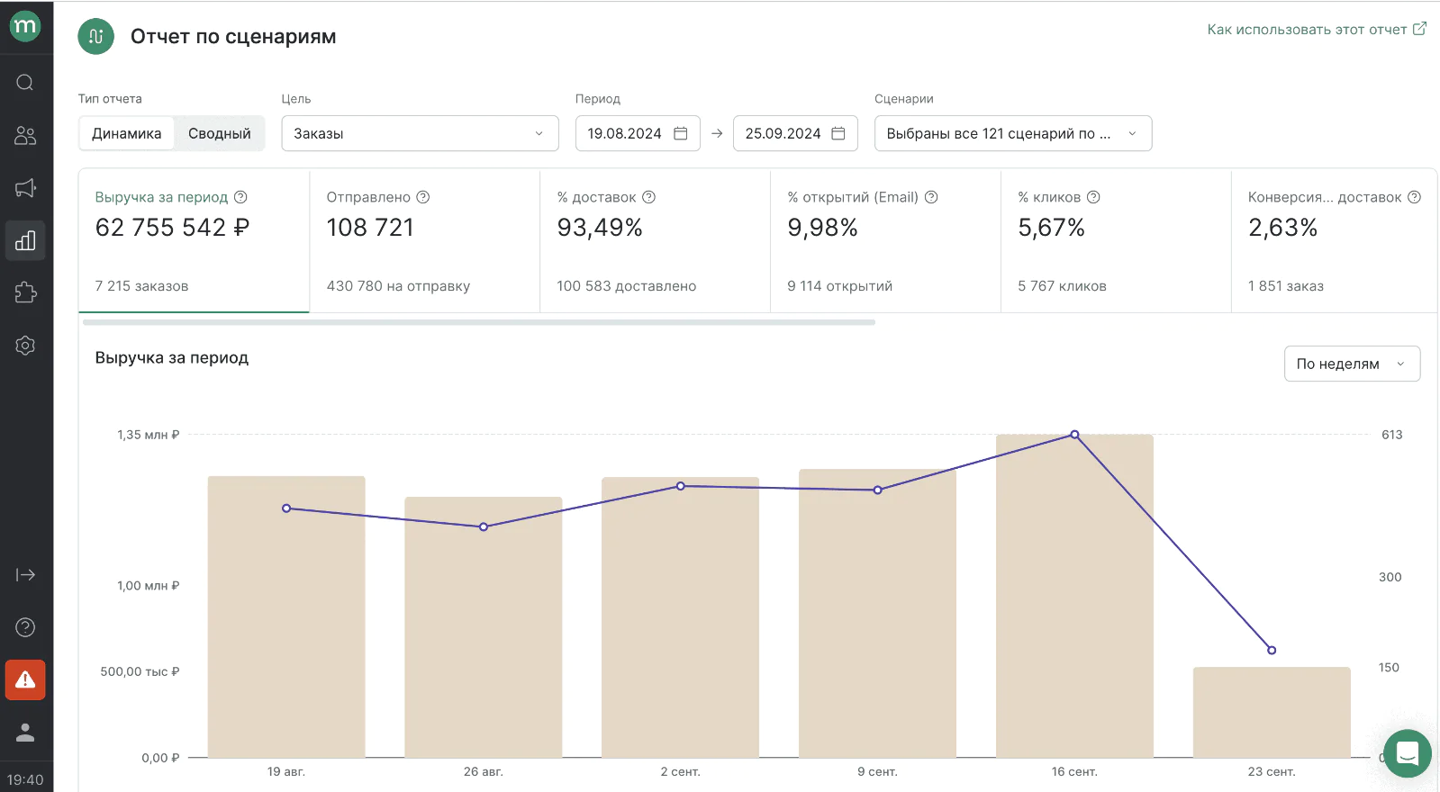Show help tooltip for Конверсия доставок
Image resolution: width=1440 pixels, height=792 pixels.
[1415, 197]
